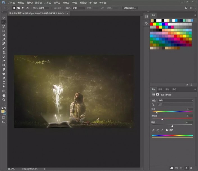The image size is (198, 171).
Task: Reset adjustment to defaults
Action: pyautogui.click(x=181, y=168)
